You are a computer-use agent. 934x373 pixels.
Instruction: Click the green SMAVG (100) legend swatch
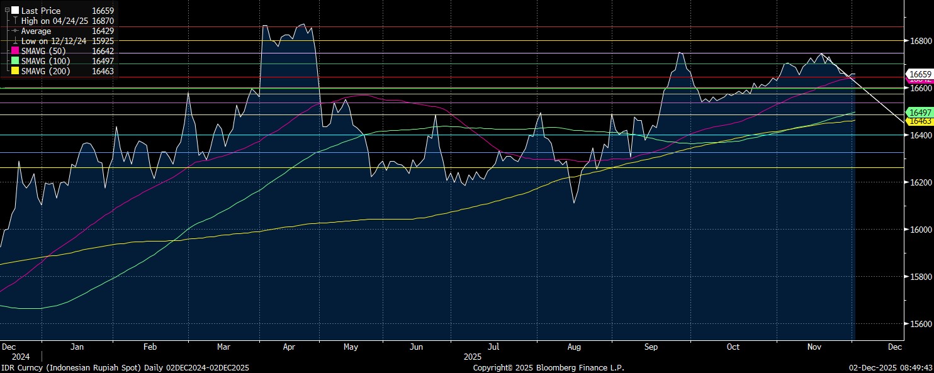[x=15, y=61]
